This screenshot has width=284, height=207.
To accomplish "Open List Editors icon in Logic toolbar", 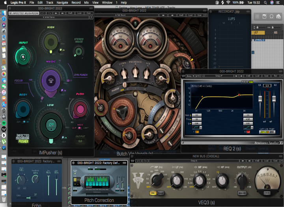I will 257,17.
